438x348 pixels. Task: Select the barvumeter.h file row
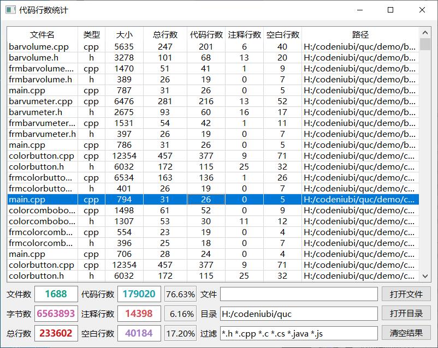click(42, 112)
